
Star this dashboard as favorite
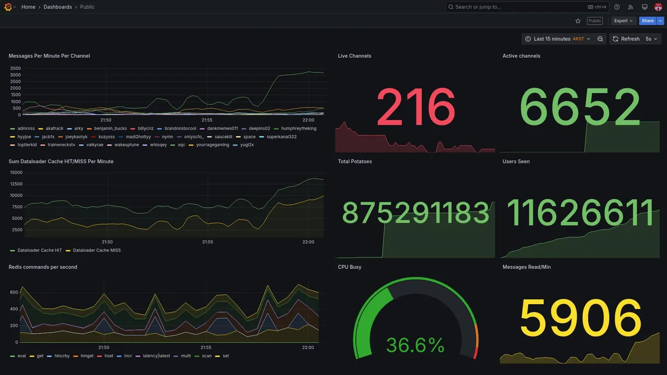[x=578, y=21]
